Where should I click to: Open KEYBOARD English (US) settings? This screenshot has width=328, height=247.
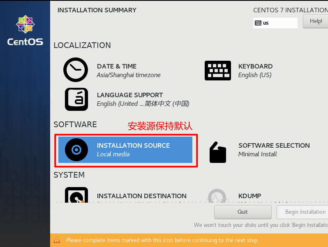click(x=255, y=71)
